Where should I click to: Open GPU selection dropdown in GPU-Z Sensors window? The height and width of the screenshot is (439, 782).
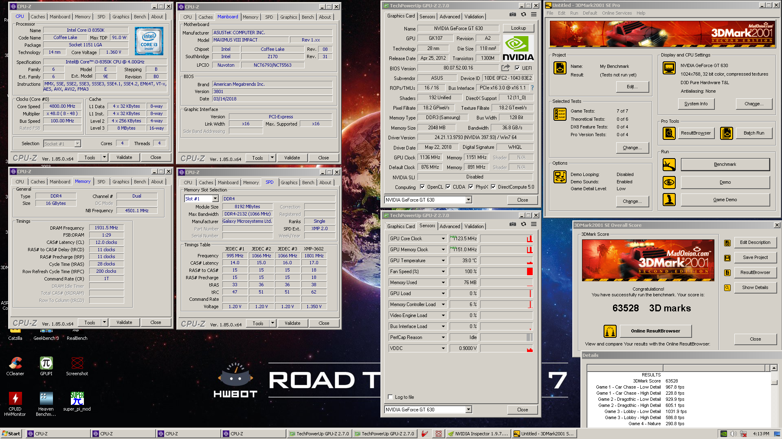[x=469, y=410]
